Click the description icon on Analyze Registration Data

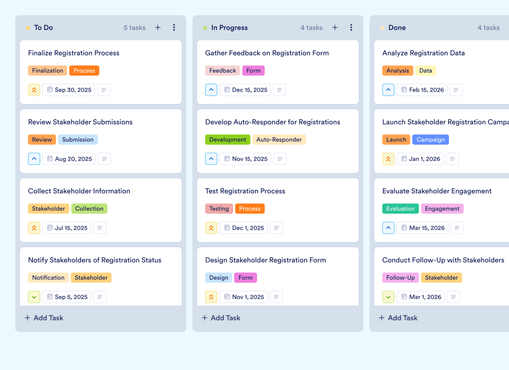click(x=456, y=90)
